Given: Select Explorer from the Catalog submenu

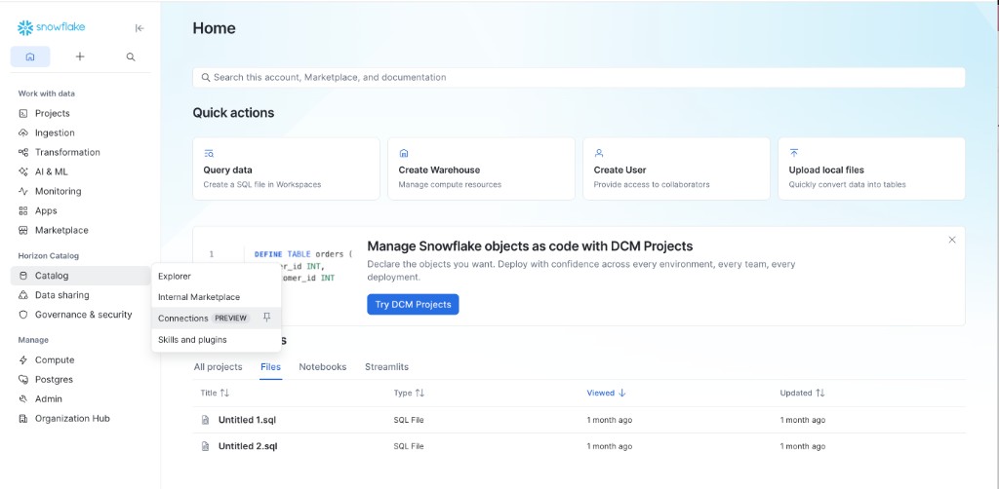Looking at the screenshot, I should (x=217, y=277).
